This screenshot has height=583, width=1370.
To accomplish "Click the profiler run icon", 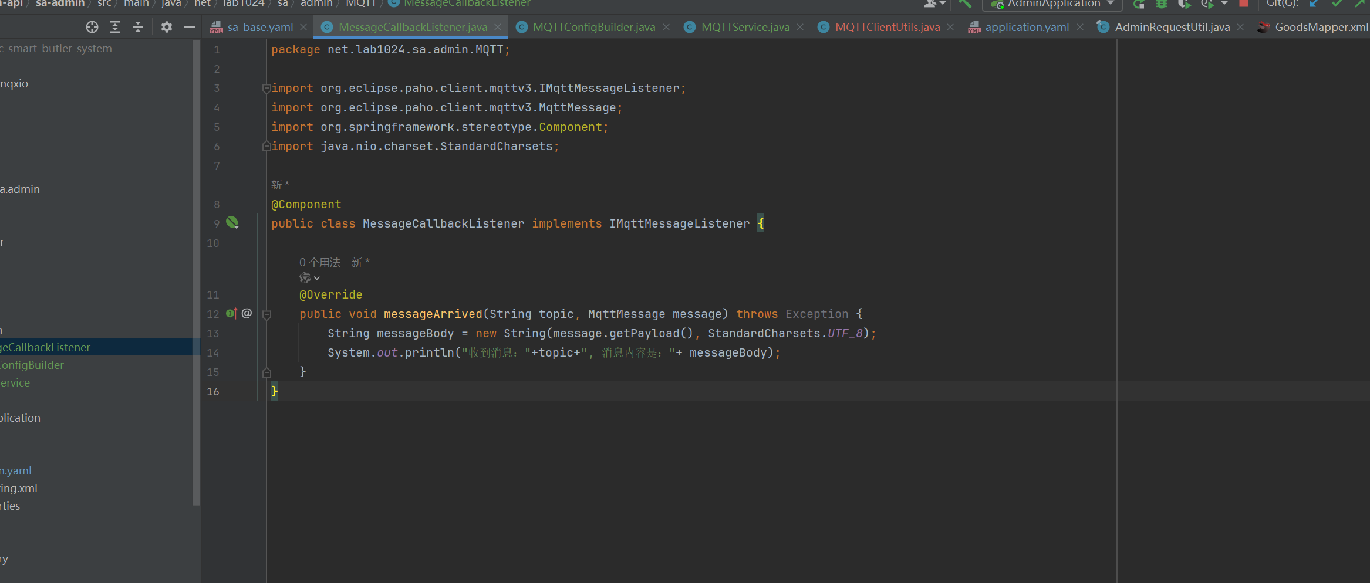I will coord(1207,4).
